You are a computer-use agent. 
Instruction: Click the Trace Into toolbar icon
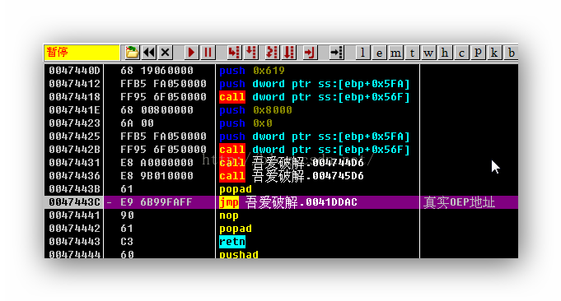[272, 53]
